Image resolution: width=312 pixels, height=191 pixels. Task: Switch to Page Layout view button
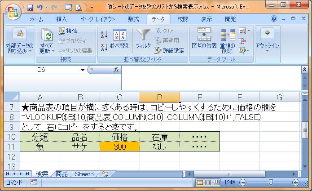point(208,182)
